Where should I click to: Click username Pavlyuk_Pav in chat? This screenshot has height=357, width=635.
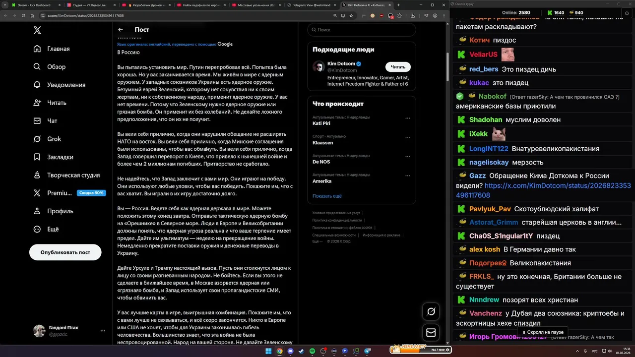tap(490, 209)
